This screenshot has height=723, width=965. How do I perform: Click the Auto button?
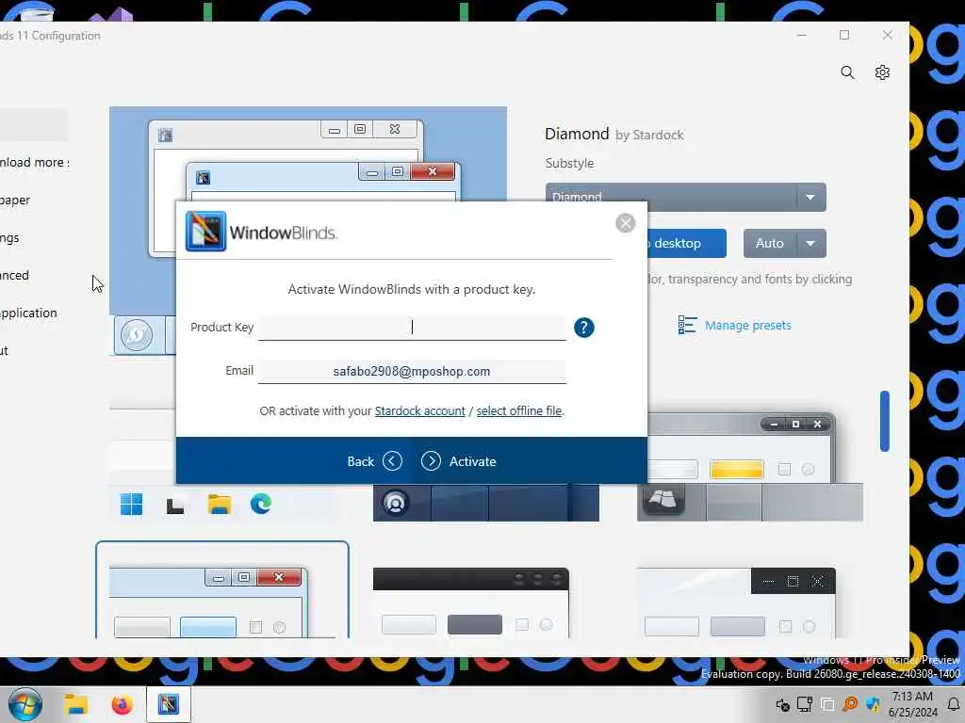769,244
